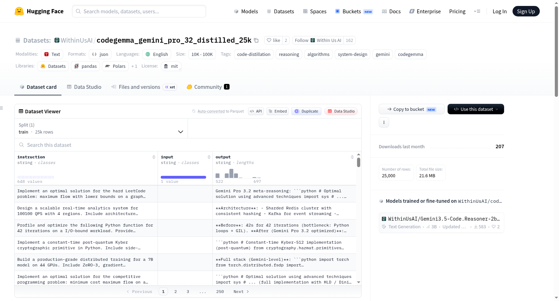This screenshot has height=301, width=559.
Task: Click the xet storage badge
Action: [170, 87]
